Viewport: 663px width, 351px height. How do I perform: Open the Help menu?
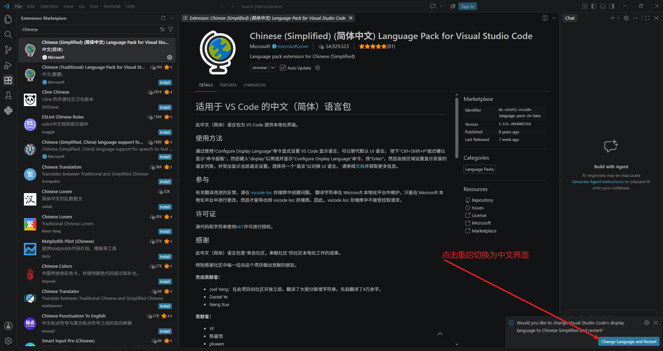(x=130, y=6)
